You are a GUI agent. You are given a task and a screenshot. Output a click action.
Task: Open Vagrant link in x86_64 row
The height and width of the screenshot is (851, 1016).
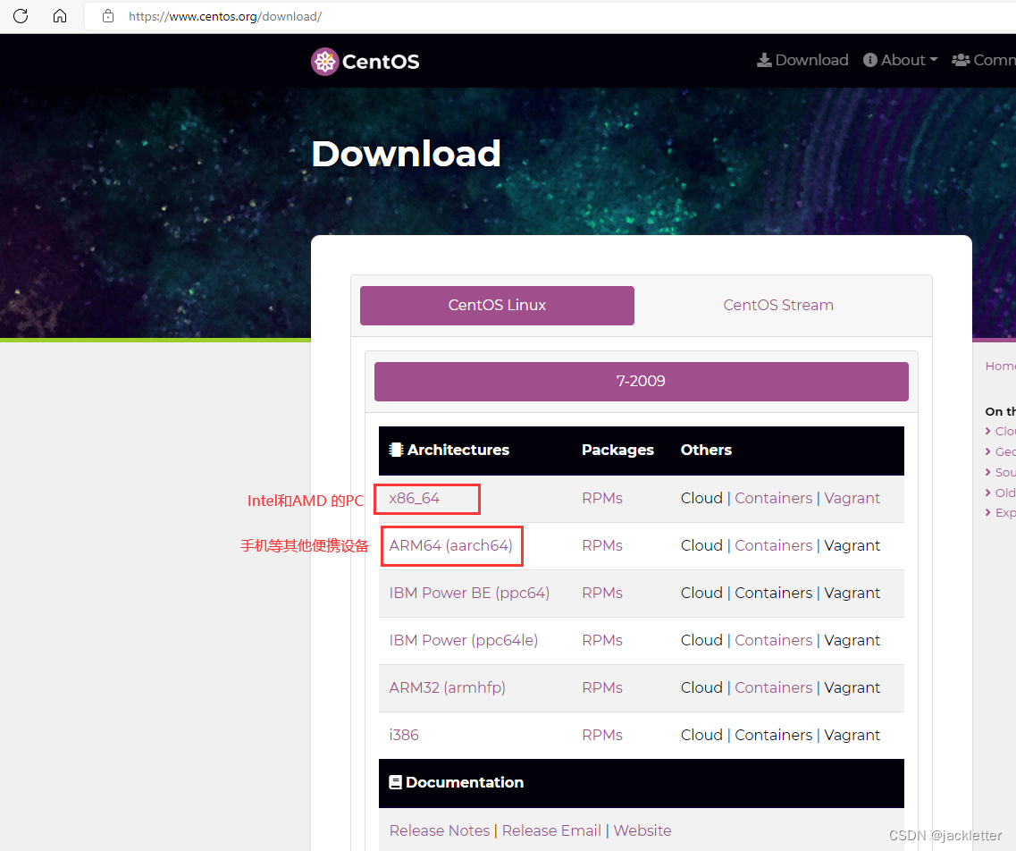click(x=852, y=499)
